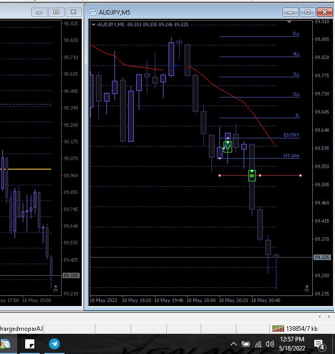This screenshot has width=335, height=354.
Task: Click the ENTRY line label
Action: pos(291,135)
